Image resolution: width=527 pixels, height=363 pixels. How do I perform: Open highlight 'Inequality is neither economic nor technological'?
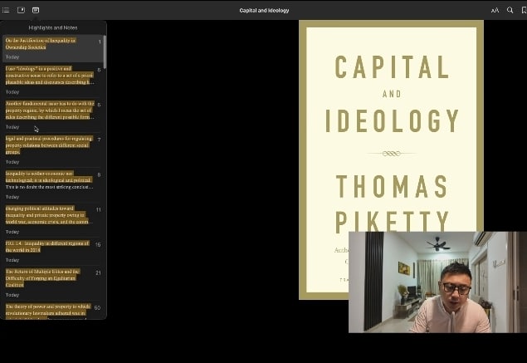(53, 185)
